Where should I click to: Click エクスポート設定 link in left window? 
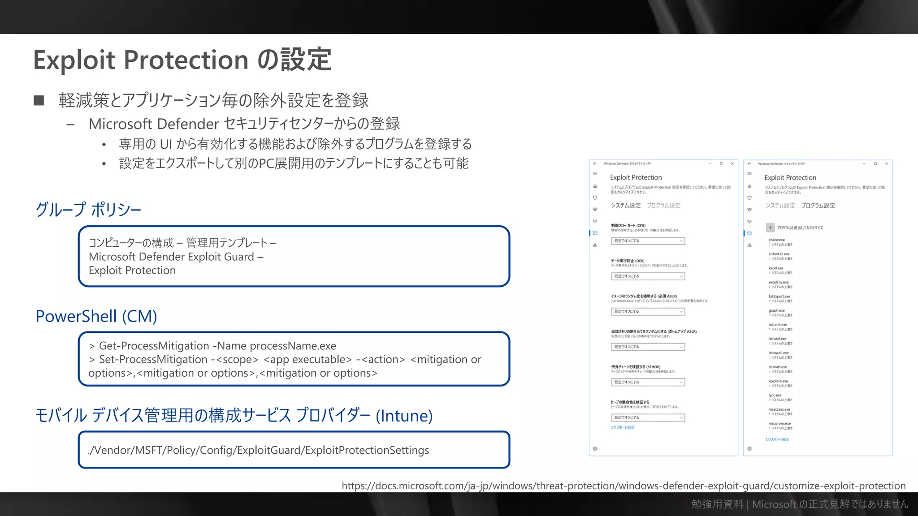click(x=623, y=427)
